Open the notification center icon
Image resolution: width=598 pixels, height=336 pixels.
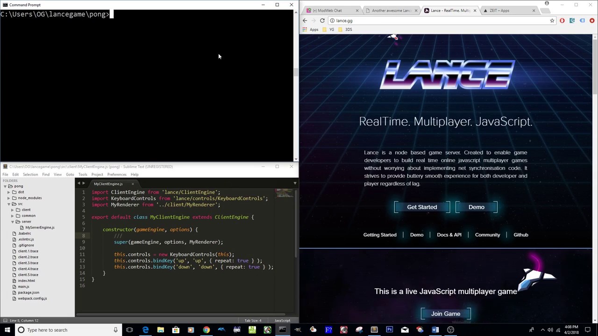pos(588,330)
